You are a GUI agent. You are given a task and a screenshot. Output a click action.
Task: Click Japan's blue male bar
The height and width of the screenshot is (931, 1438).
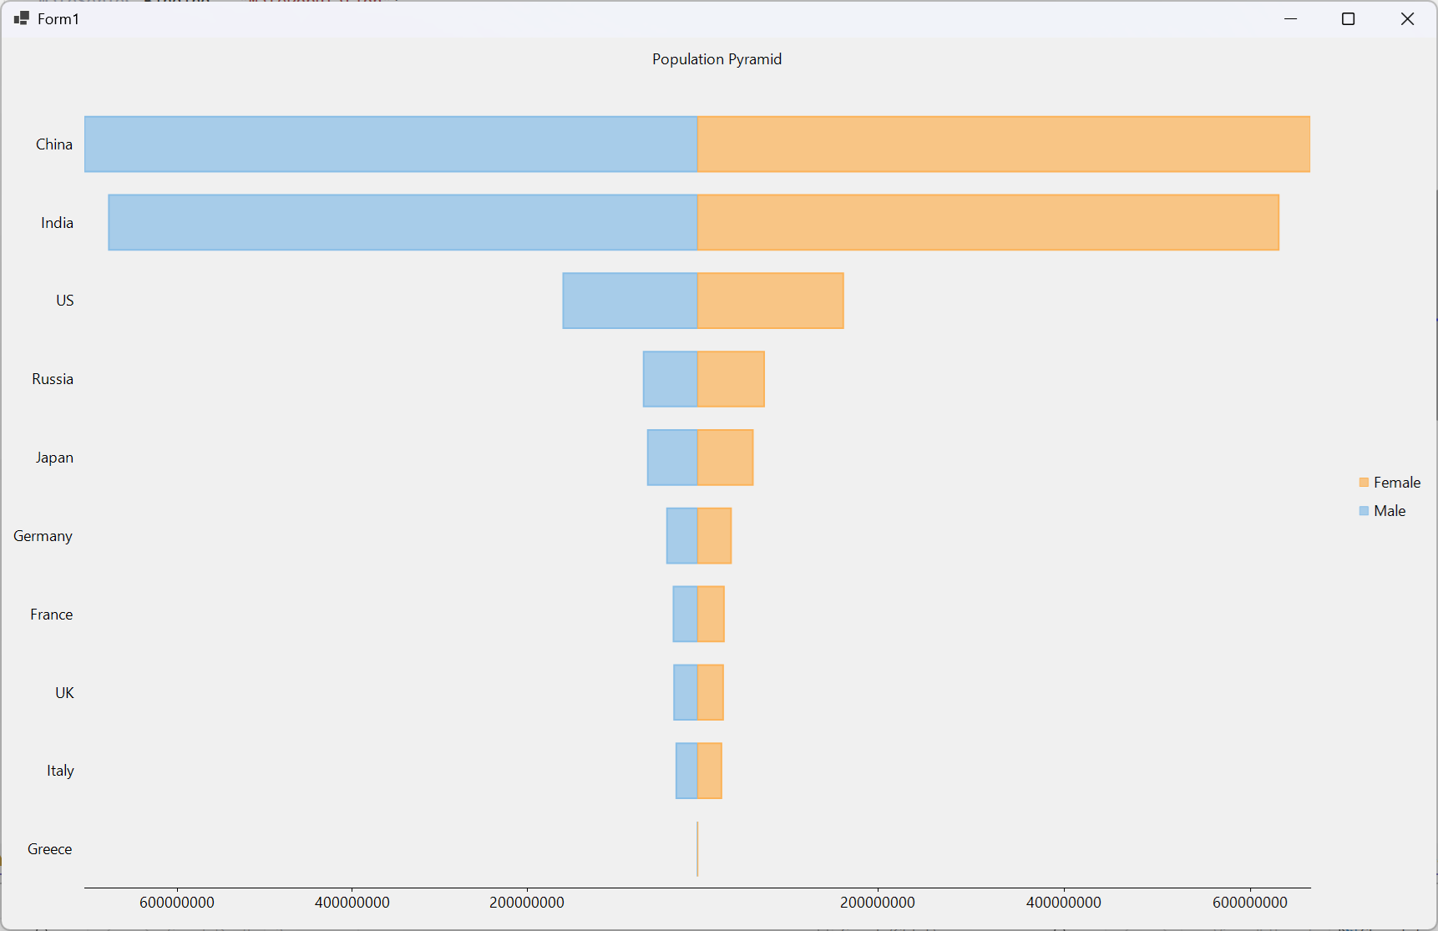672,457
